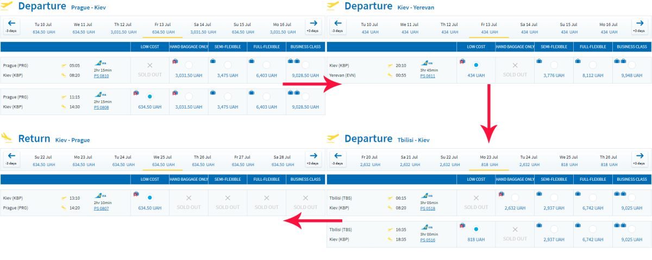The height and width of the screenshot is (260, 652).
Task: Go forward 3 days in Kiev - Yerevan panel
Action: (639, 26)
